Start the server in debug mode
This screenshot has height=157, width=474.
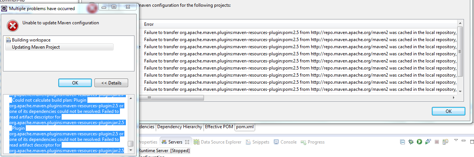pos(411,142)
